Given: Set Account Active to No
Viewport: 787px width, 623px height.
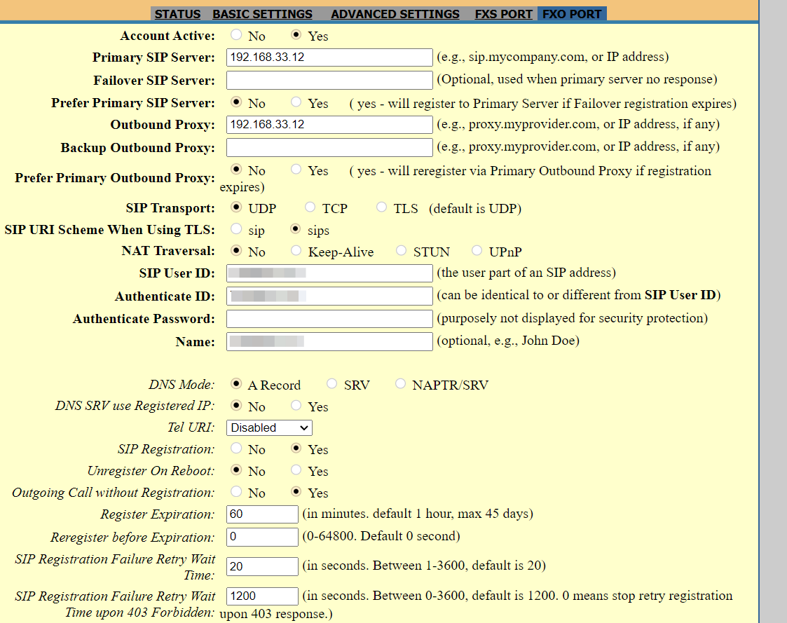Looking at the screenshot, I should pyautogui.click(x=237, y=35).
